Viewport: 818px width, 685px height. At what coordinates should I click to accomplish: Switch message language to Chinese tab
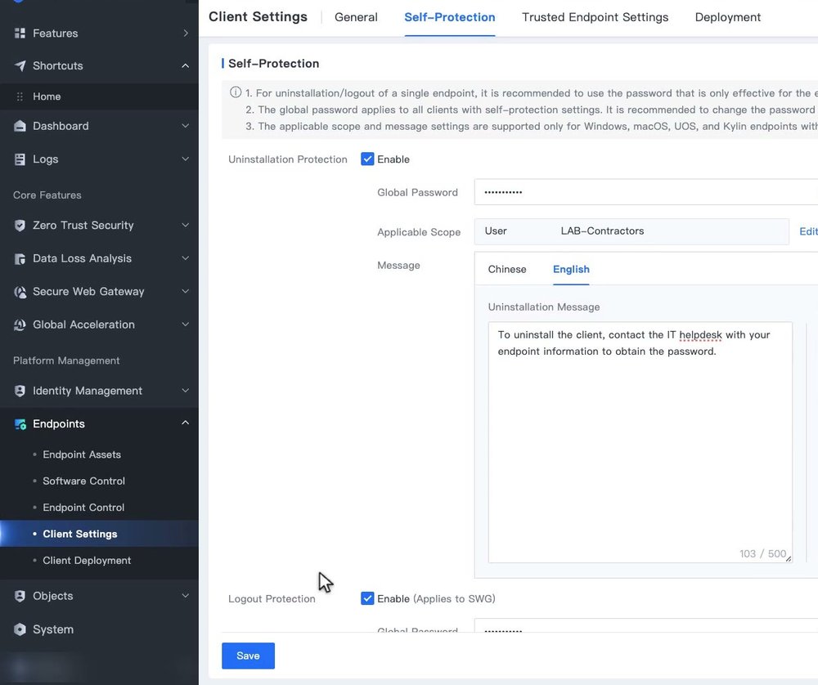pos(507,270)
